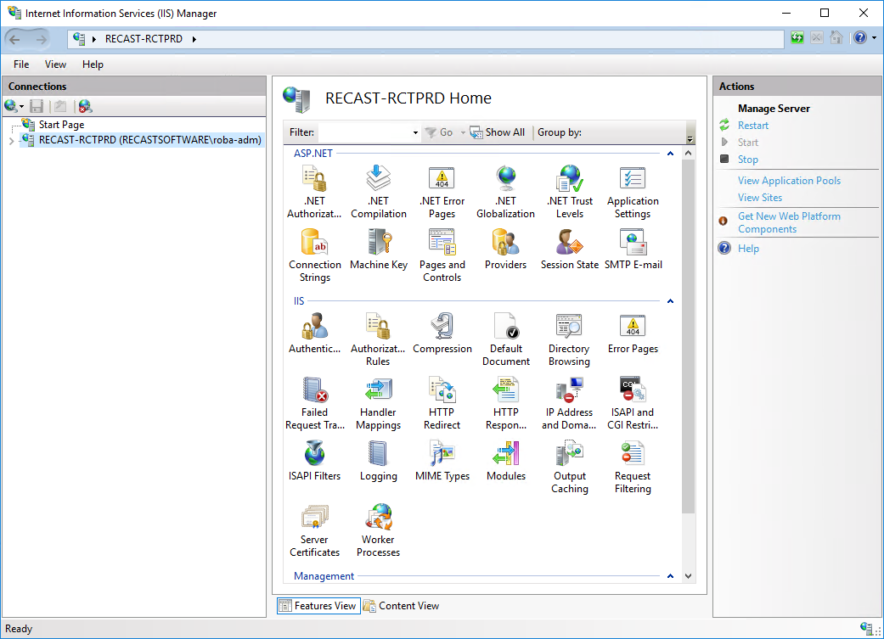Open .NET Globalization settings
The height and width of the screenshot is (639, 884).
click(x=506, y=192)
